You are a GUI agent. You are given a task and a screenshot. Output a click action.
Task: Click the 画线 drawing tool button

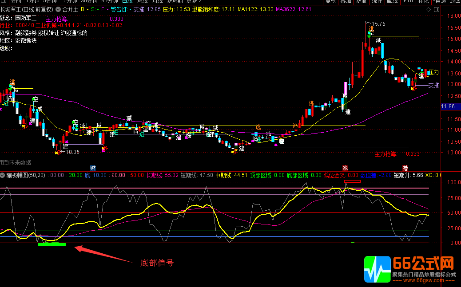pyautogui.click(x=392, y=1)
